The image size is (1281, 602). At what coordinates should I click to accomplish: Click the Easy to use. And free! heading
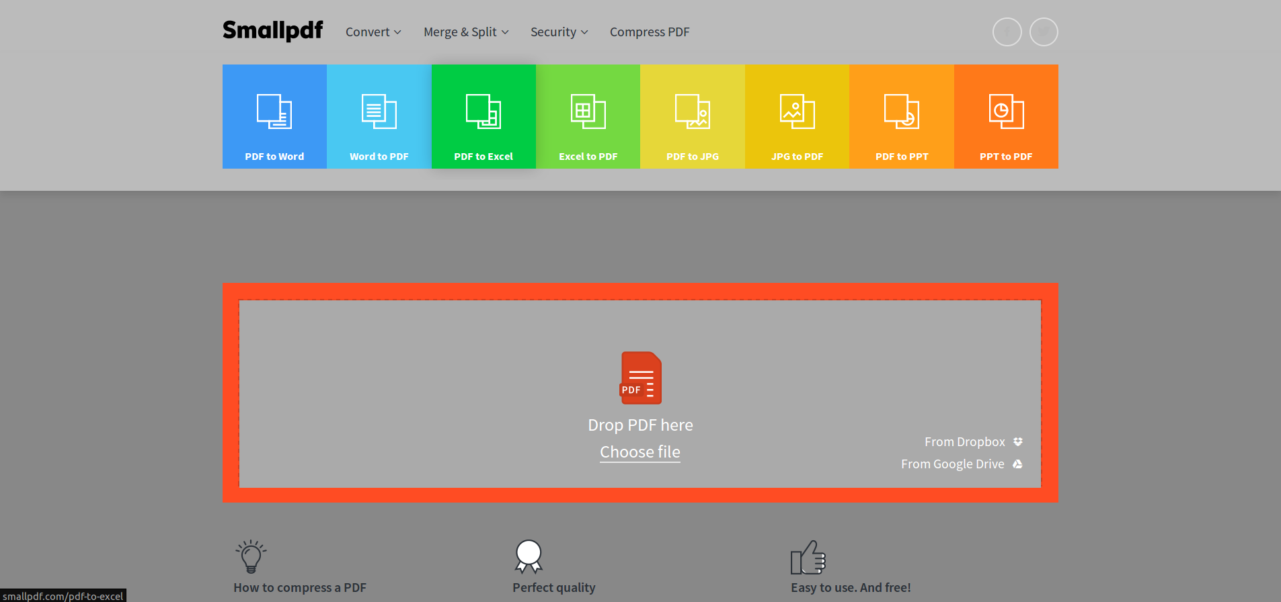click(851, 587)
